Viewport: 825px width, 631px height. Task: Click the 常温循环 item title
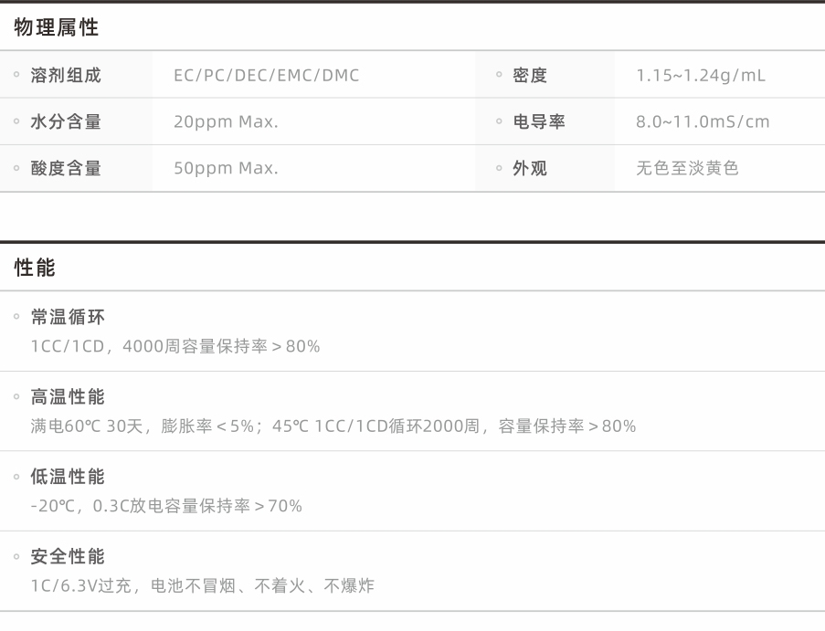click(x=69, y=318)
